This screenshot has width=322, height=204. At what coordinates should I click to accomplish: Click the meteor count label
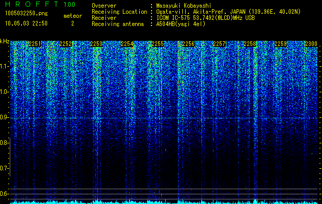point(73,16)
